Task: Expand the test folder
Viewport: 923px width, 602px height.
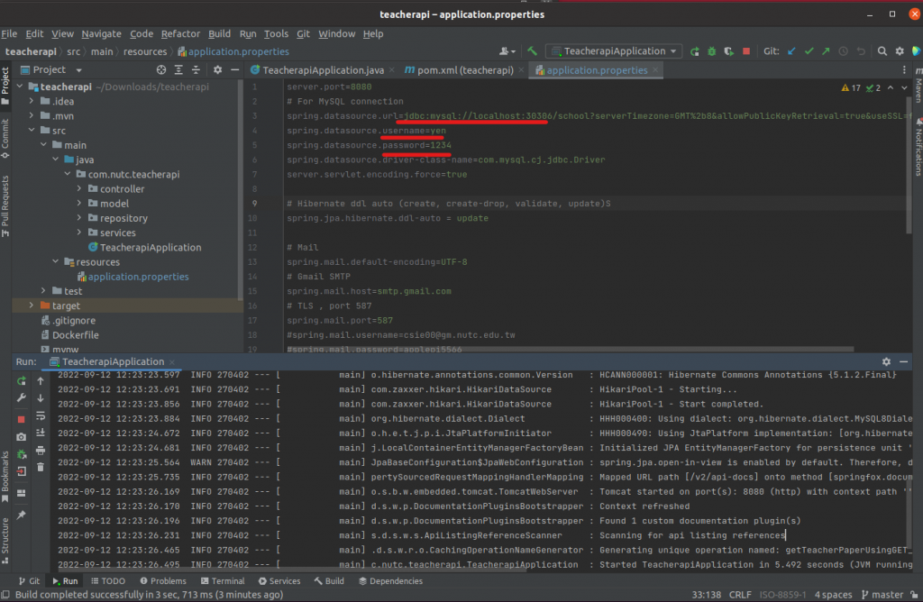Action: (43, 291)
